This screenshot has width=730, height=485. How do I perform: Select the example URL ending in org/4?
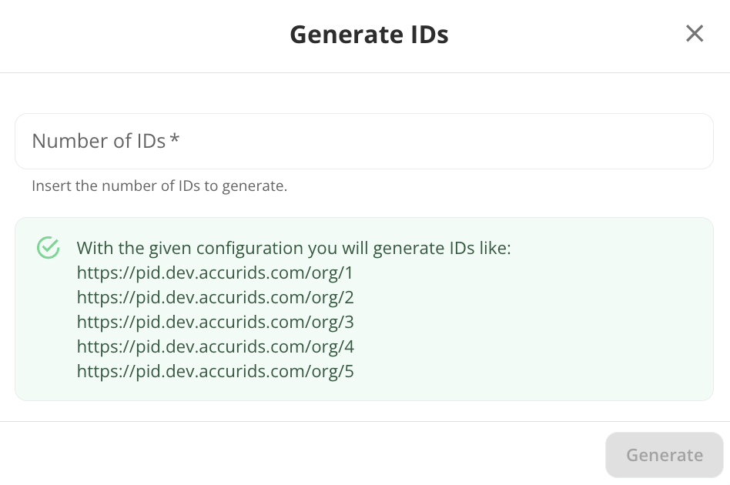pyautogui.click(x=215, y=347)
